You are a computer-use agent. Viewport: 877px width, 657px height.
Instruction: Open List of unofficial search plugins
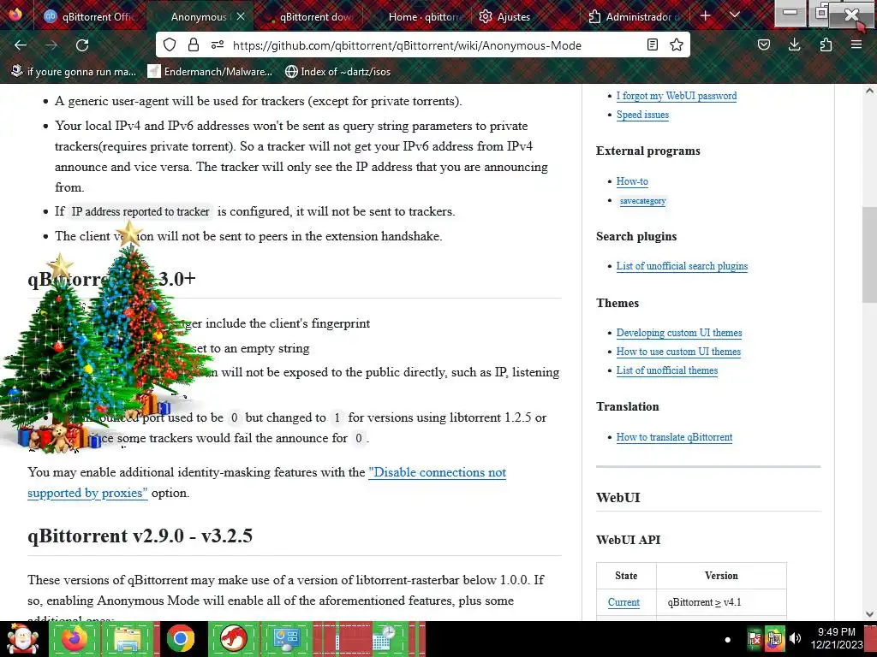pyautogui.click(x=682, y=266)
